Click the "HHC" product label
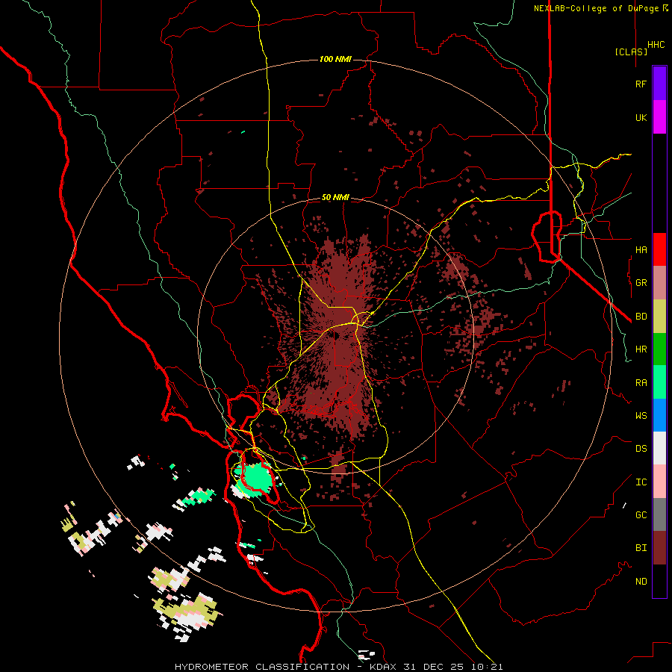The width and height of the screenshot is (672, 672). (x=656, y=45)
